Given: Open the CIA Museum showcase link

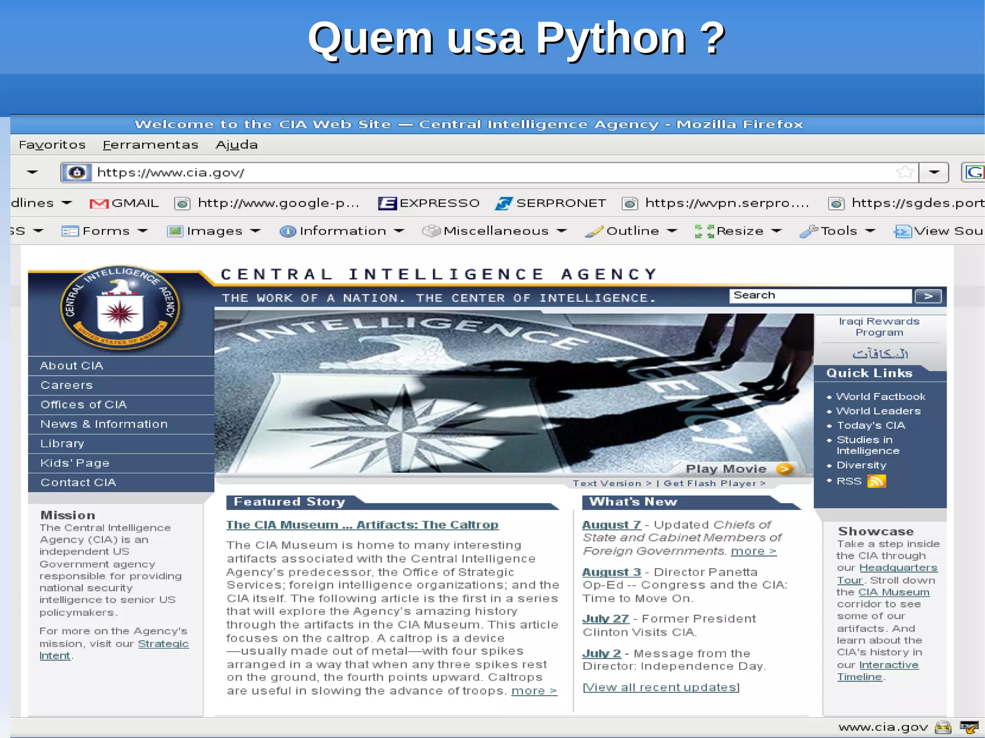Looking at the screenshot, I should (x=894, y=592).
